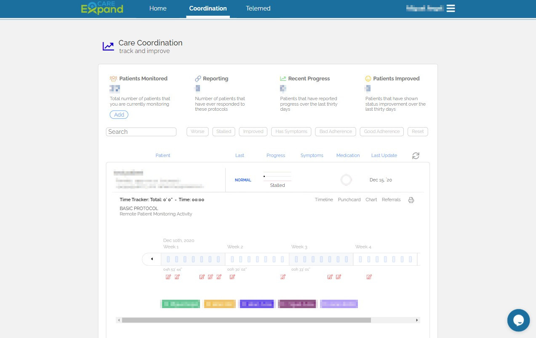Click the printer icon next to Referrals
This screenshot has width=536, height=338.
click(x=411, y=200)
